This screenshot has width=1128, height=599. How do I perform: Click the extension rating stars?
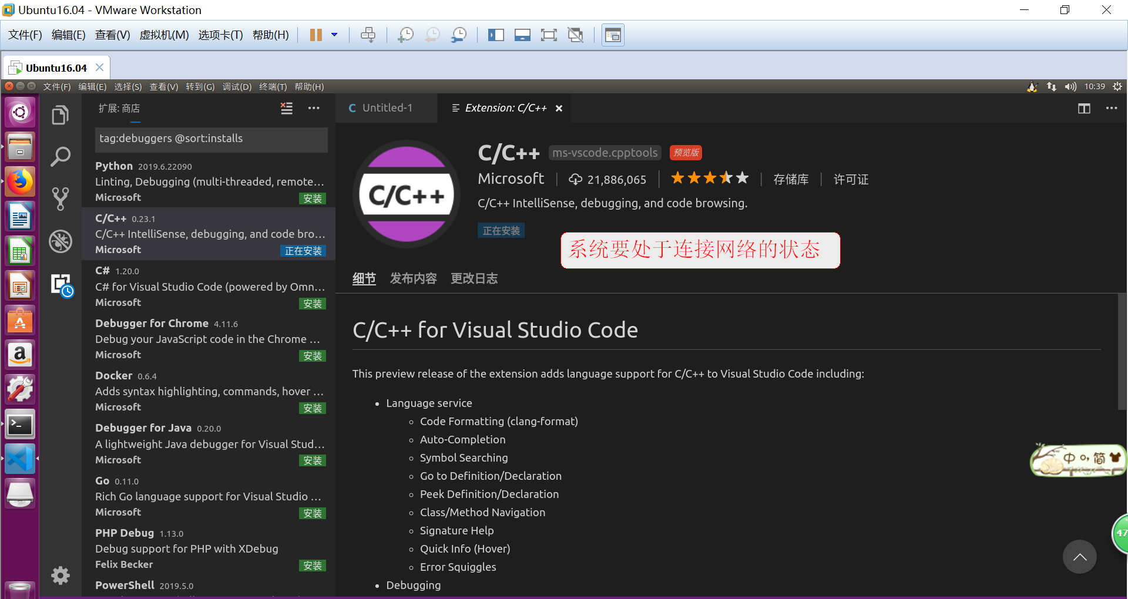(710, 178)
